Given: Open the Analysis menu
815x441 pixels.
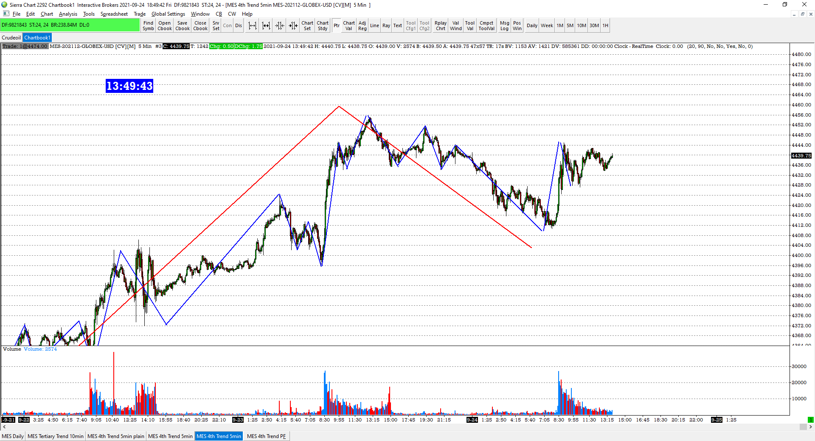Looking at the screenshot, I should [x=68, y=14].
